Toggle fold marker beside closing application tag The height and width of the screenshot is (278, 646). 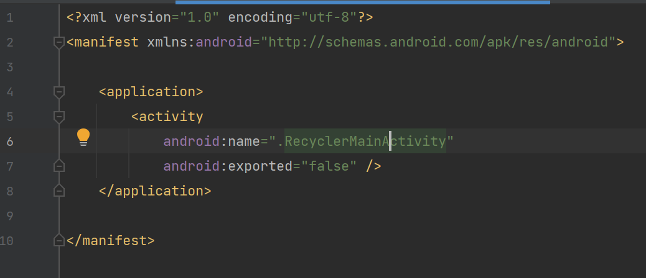pyautogui.click(x=59, y=191)
